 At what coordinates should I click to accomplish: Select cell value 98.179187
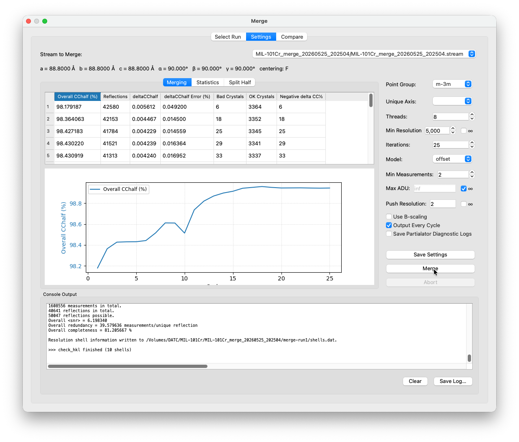click(x=77, y=107)
